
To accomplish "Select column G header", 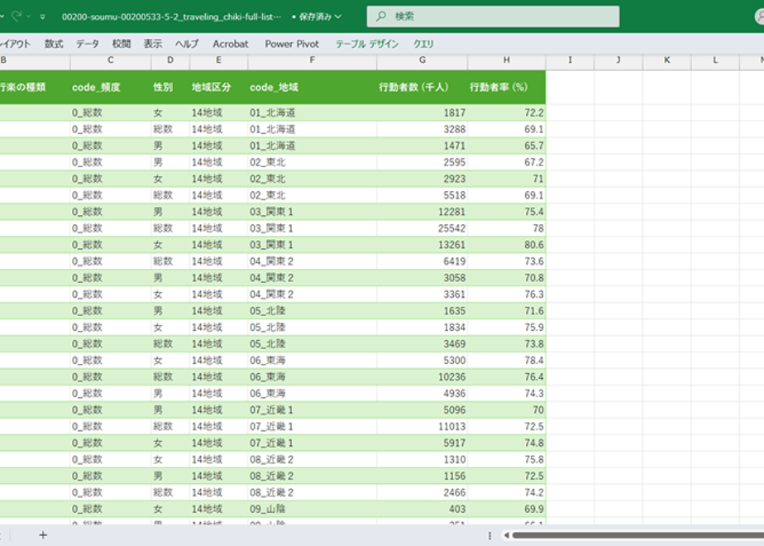I will click(x=422, y=60).
